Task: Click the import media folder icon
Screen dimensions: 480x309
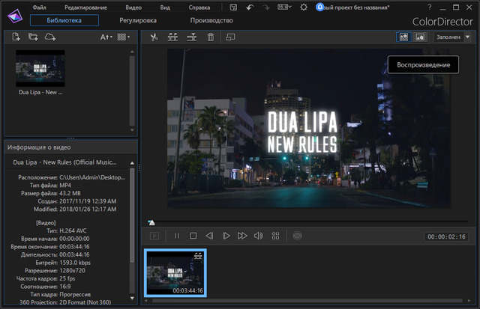Action: click(32, 37)
